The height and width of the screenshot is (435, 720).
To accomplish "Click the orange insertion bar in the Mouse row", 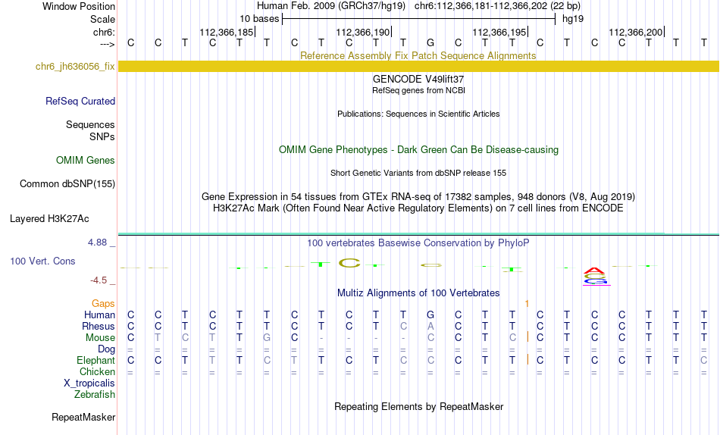I will [x=527, y=337].
